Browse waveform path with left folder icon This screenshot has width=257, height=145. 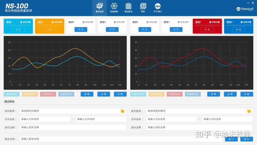coord(123,111)
